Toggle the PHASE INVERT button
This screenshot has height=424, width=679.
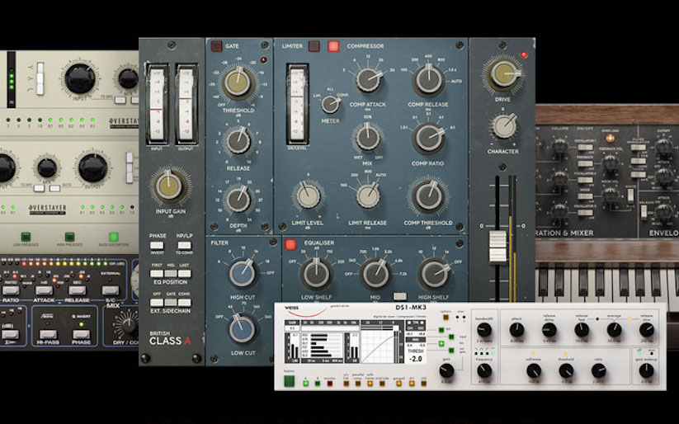click(157, 246)
